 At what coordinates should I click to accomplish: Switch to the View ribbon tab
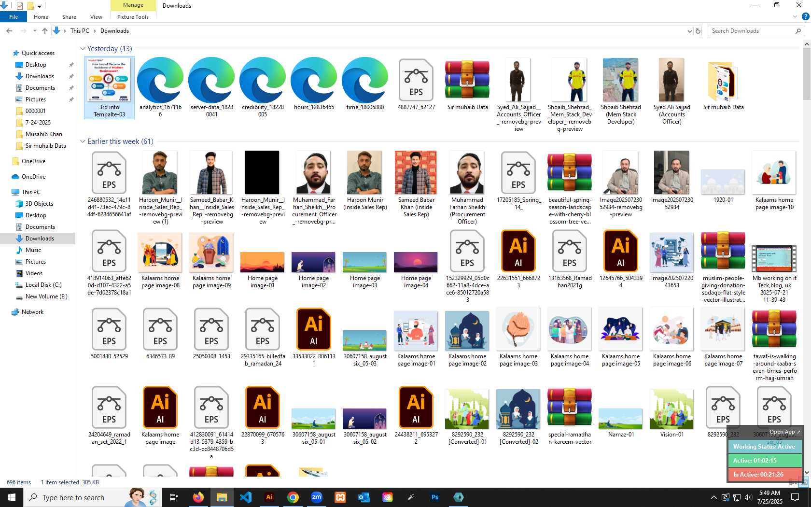pos(96,17)
